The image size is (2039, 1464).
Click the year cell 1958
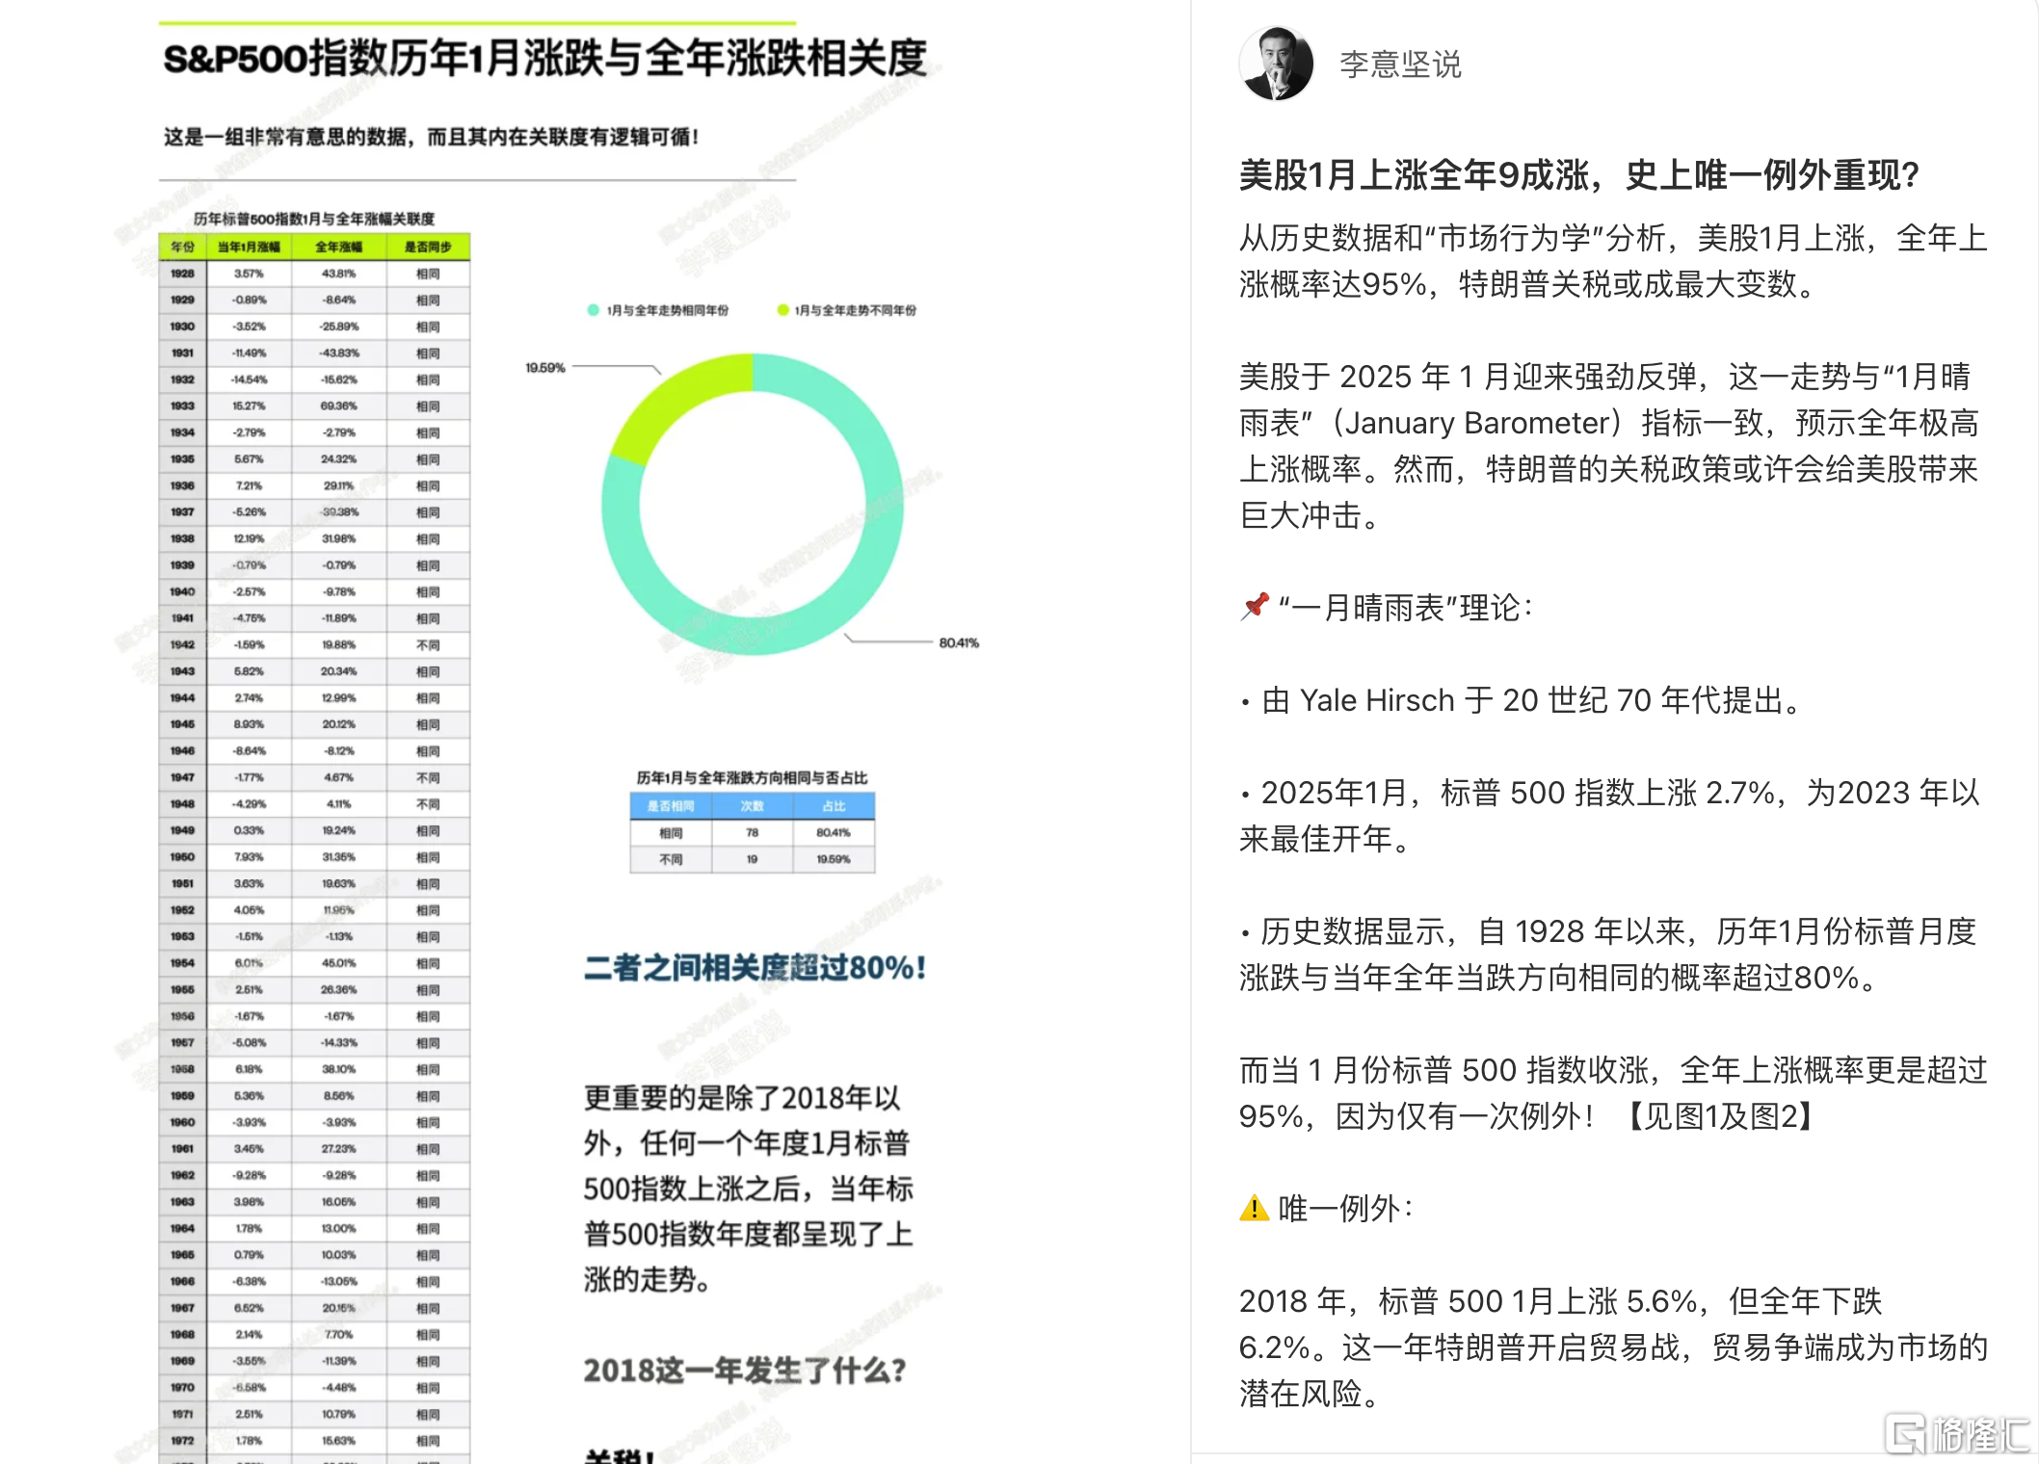tap(183, 1069)
